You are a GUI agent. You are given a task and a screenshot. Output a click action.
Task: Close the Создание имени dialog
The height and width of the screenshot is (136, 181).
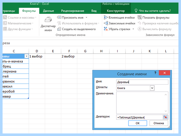164,73
